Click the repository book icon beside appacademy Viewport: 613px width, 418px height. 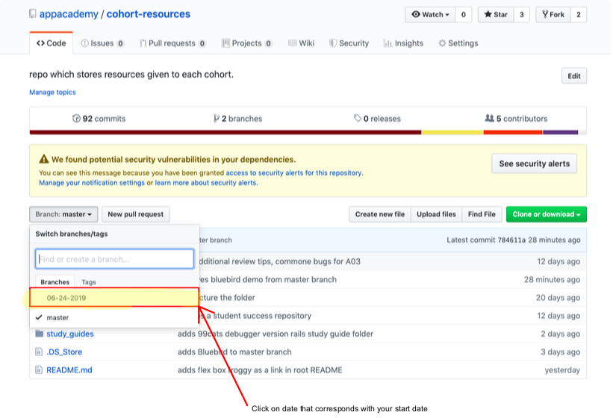tap(33, 14)
